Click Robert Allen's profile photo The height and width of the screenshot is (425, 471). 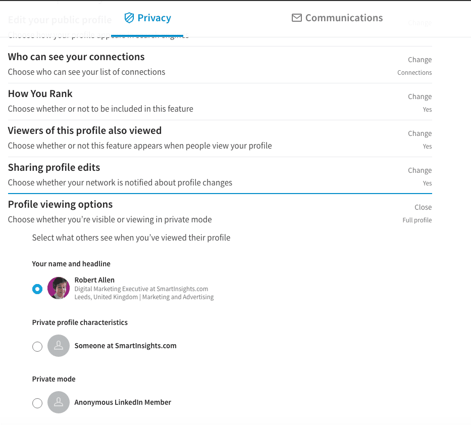tap(59, 288)
